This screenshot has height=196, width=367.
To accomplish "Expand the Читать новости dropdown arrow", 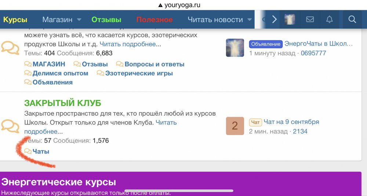I will coord(250,20).
